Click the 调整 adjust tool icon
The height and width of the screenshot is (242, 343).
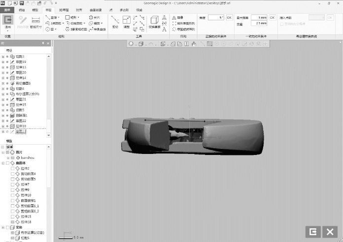pyautogui.click(x=127, y=22)
